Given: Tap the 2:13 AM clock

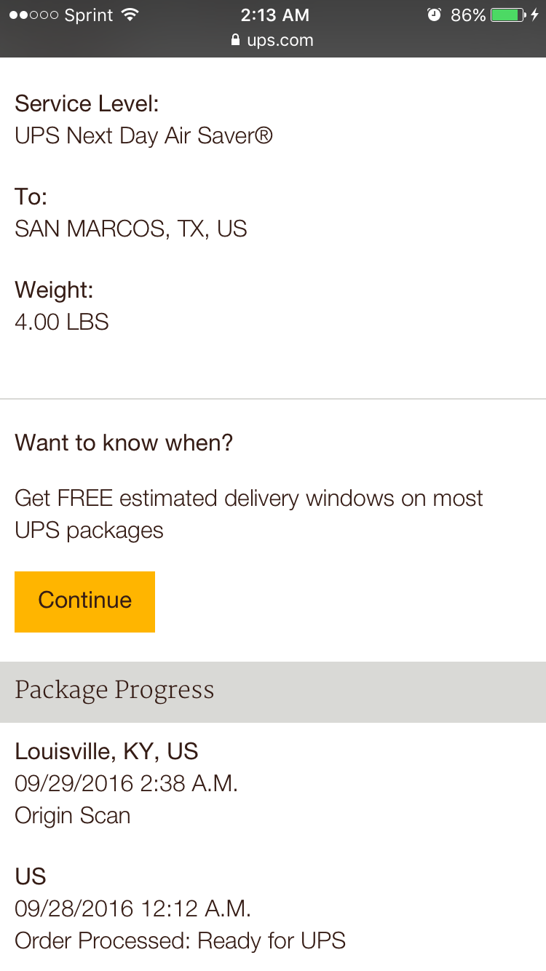Looking at the screenshot, I should tap(275, 15).
